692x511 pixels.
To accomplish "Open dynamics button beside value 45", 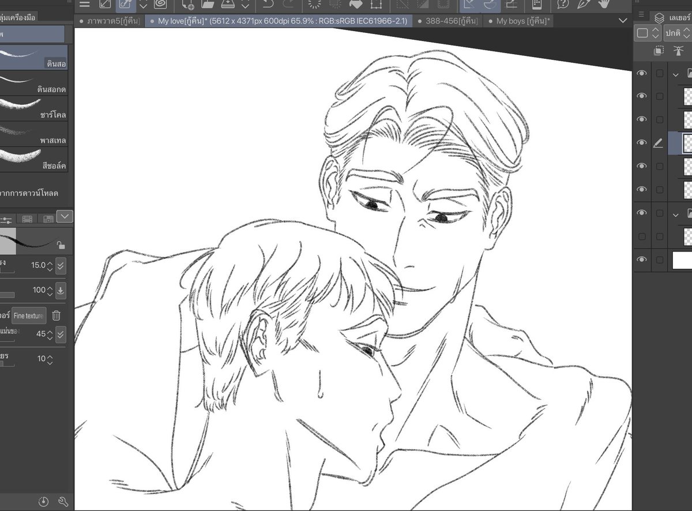I will pyautogui.click(x=61, y=334).
